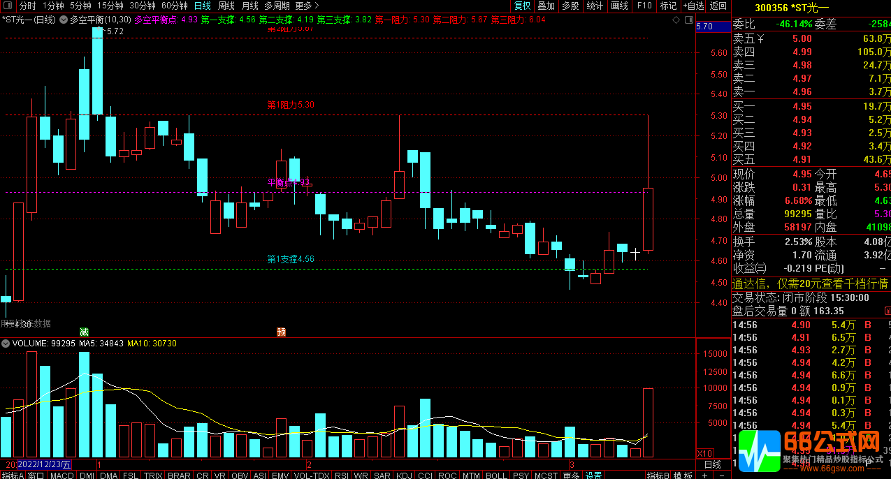The width and height of the screenshot is (891, 479).
Task: Click the 标记 mark button
Action: click(x=669, y=6)
